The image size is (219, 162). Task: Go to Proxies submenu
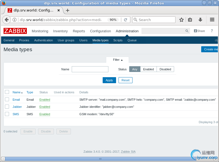(24, 40)
